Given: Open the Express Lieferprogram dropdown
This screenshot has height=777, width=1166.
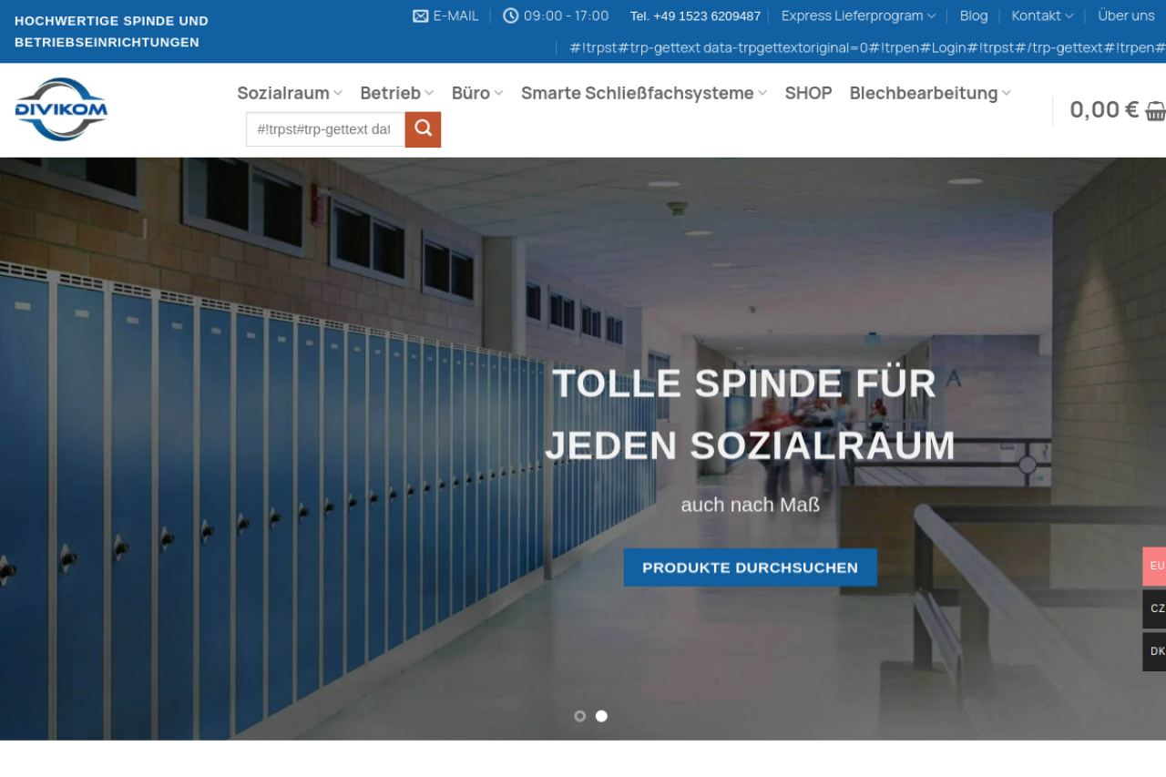Looking at the screenshot, I should tap(858, 15).
